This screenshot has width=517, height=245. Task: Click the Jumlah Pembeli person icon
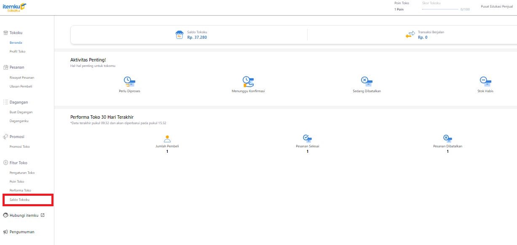point(167,138)
